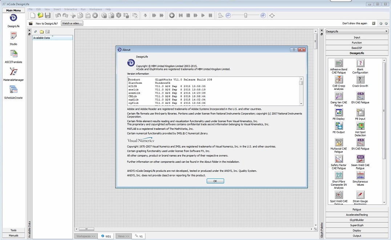Click the pause button in toolbar
391x240 pixels.
[210, 16]
